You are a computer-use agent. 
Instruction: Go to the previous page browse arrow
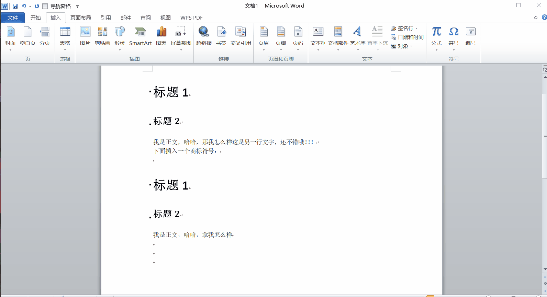(x=545, y=276)
